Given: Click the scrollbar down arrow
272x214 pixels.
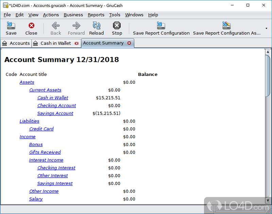Looking at the screenshot, I should point(267,200).
